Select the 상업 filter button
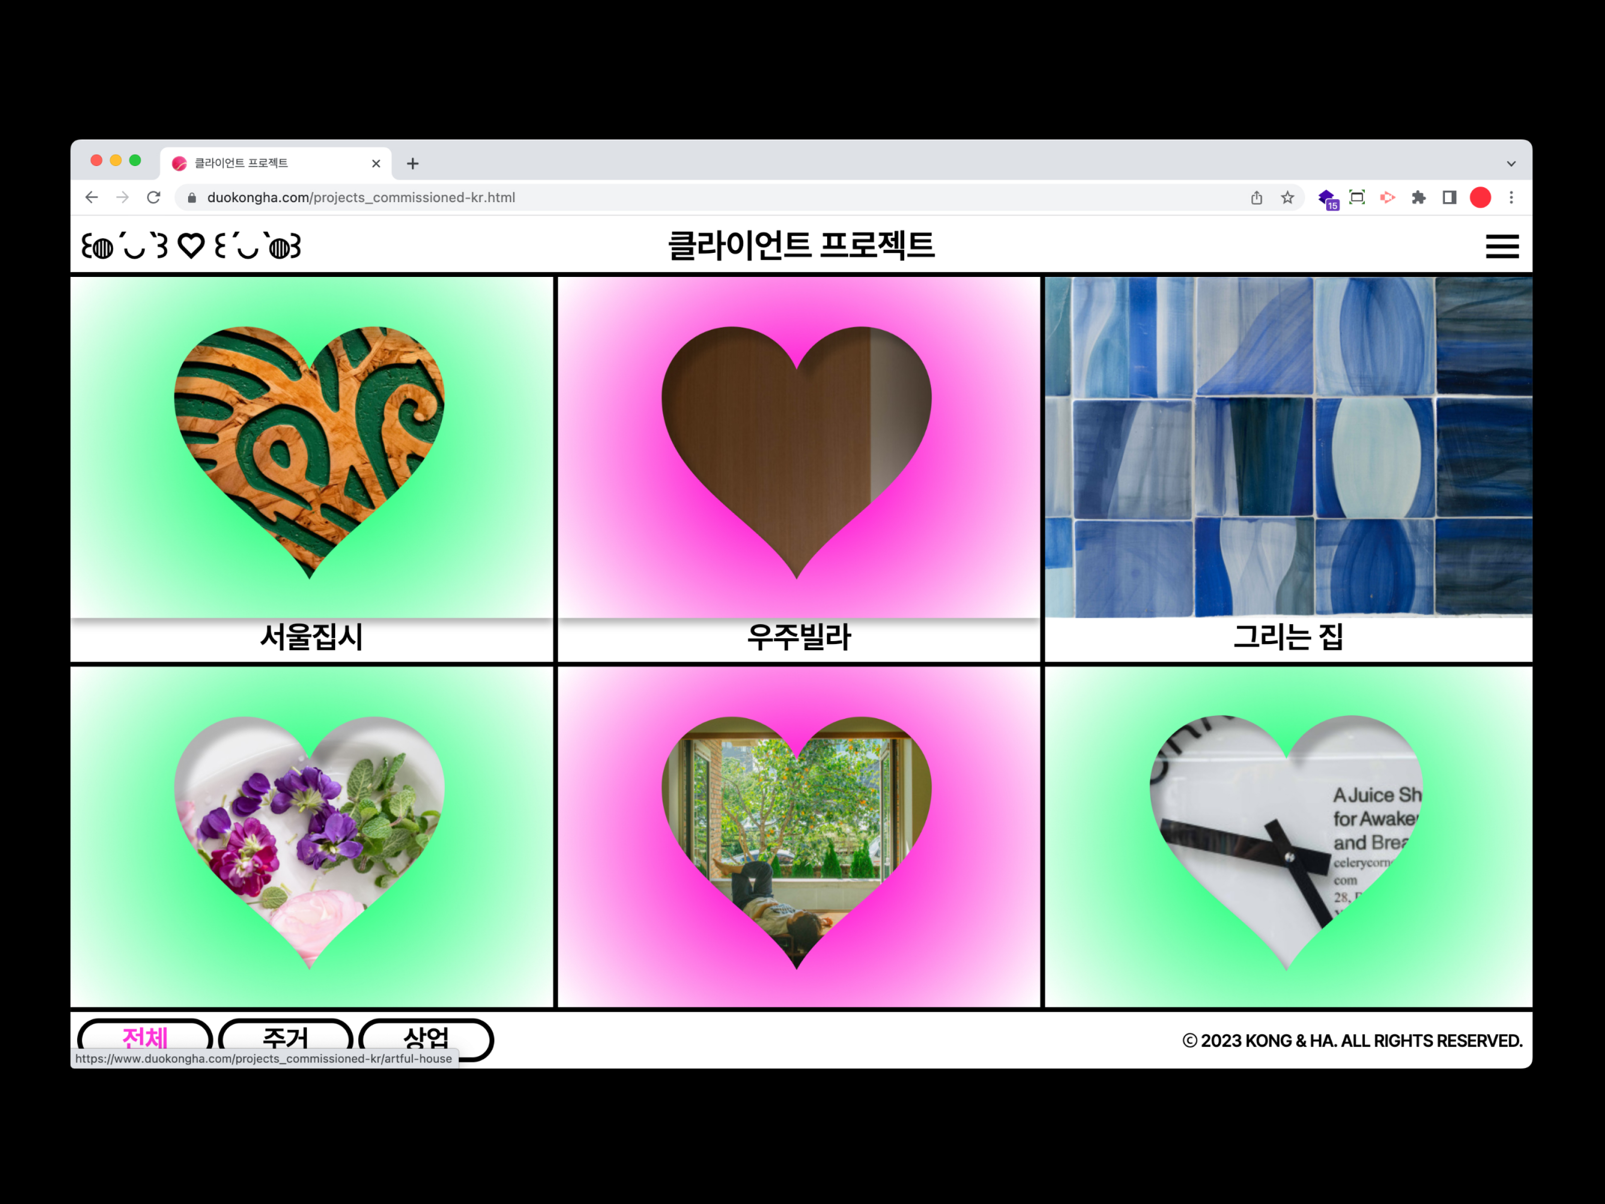Viewport: 1605px width, 1204px height. coord(426,1036)
